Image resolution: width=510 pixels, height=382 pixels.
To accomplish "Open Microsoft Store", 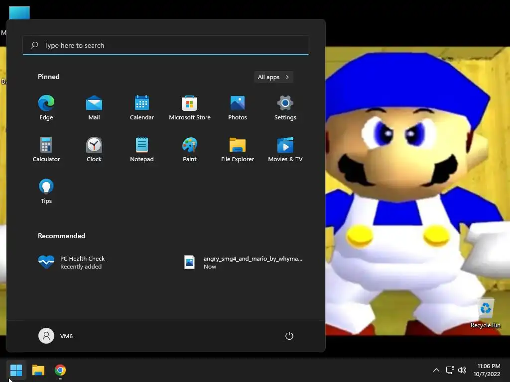I will click(190, 108).
